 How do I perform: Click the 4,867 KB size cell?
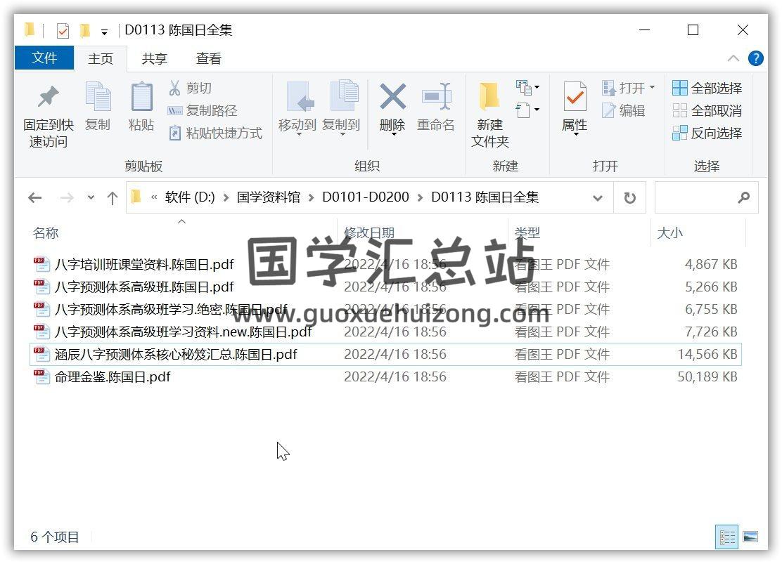(711, 264)
